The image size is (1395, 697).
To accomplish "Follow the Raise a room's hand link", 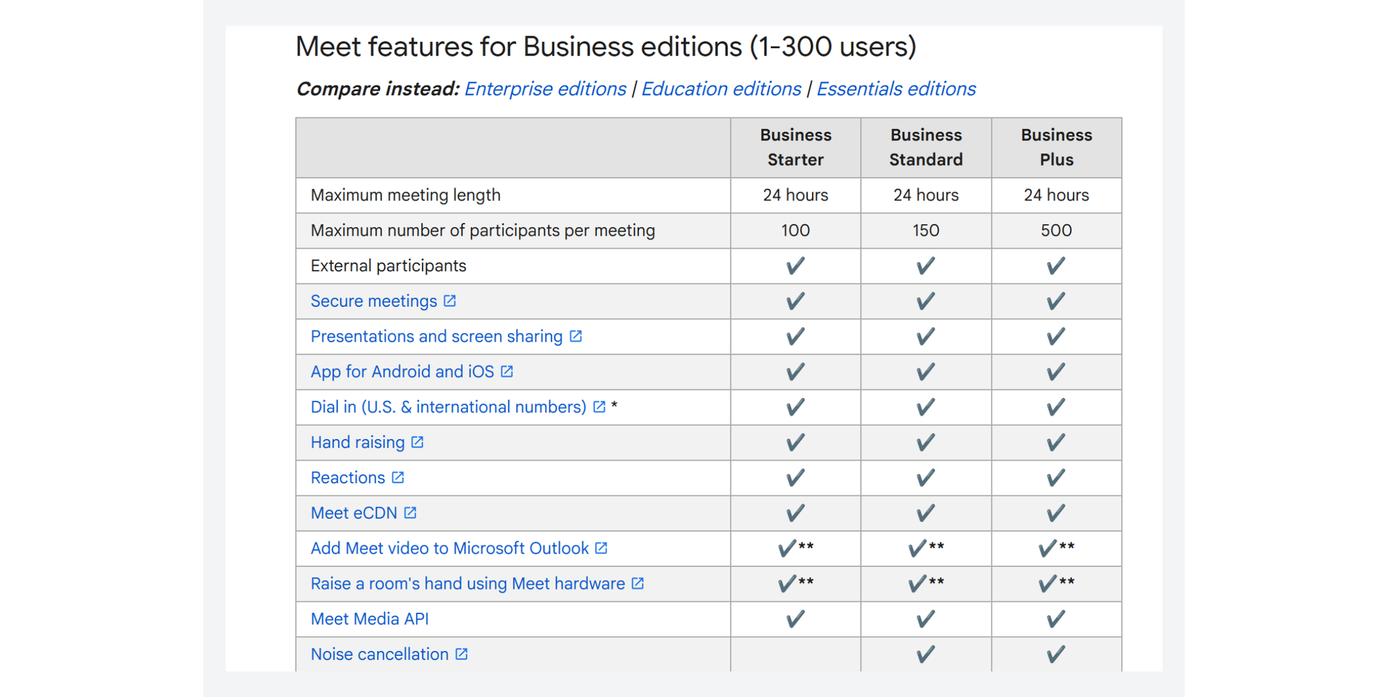I will point(467,584).
